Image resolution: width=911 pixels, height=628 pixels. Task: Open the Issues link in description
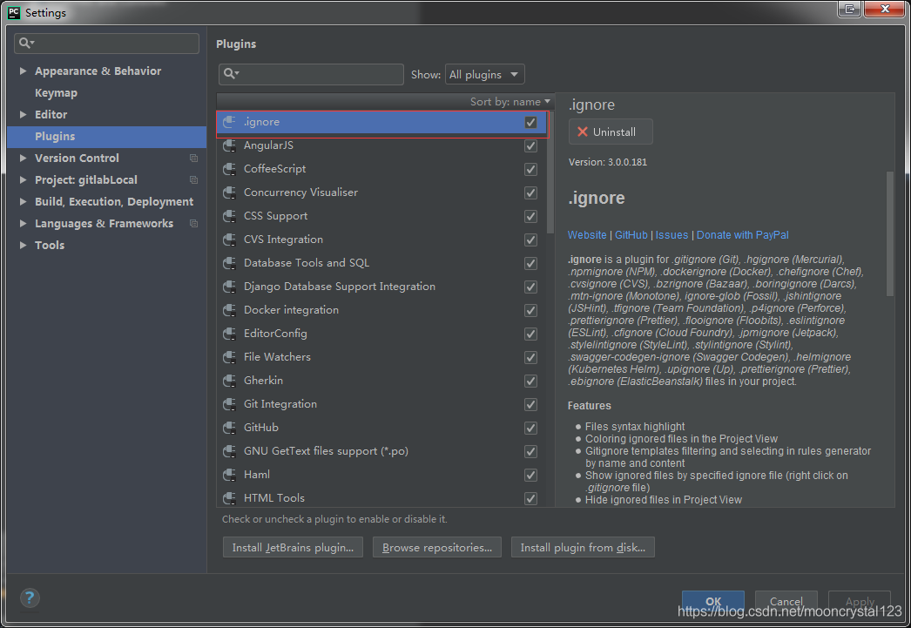[671, 234]
